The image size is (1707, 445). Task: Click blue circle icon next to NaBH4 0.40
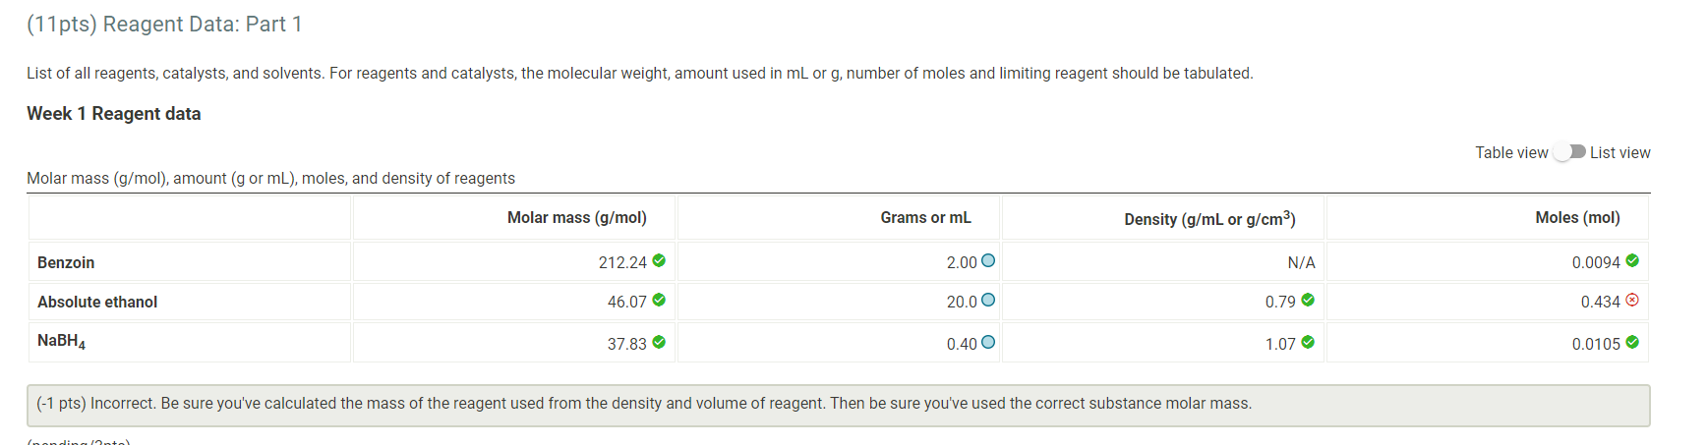coord(988,342)
